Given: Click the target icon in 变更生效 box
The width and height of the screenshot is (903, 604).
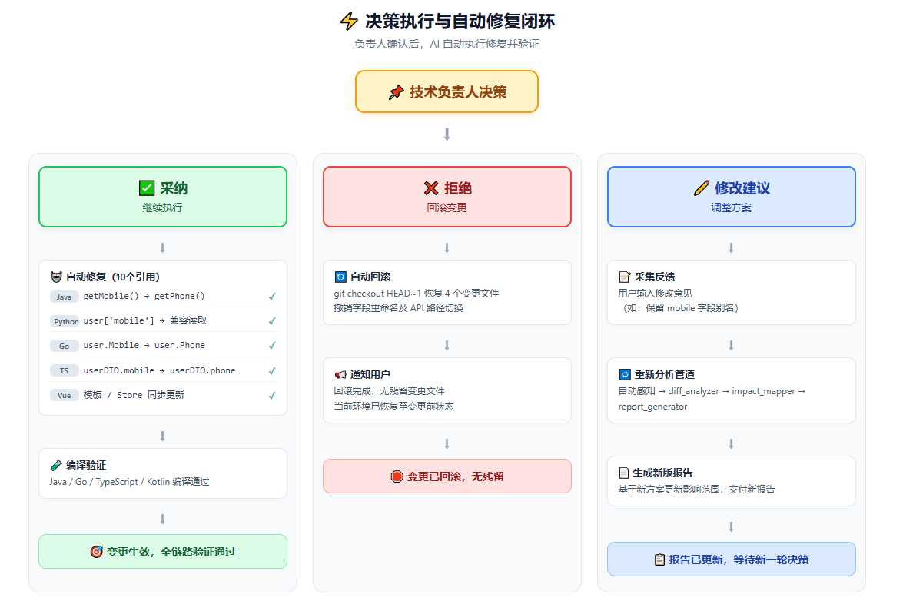Looking at the screenshot, I should click(x=96, y=553).
